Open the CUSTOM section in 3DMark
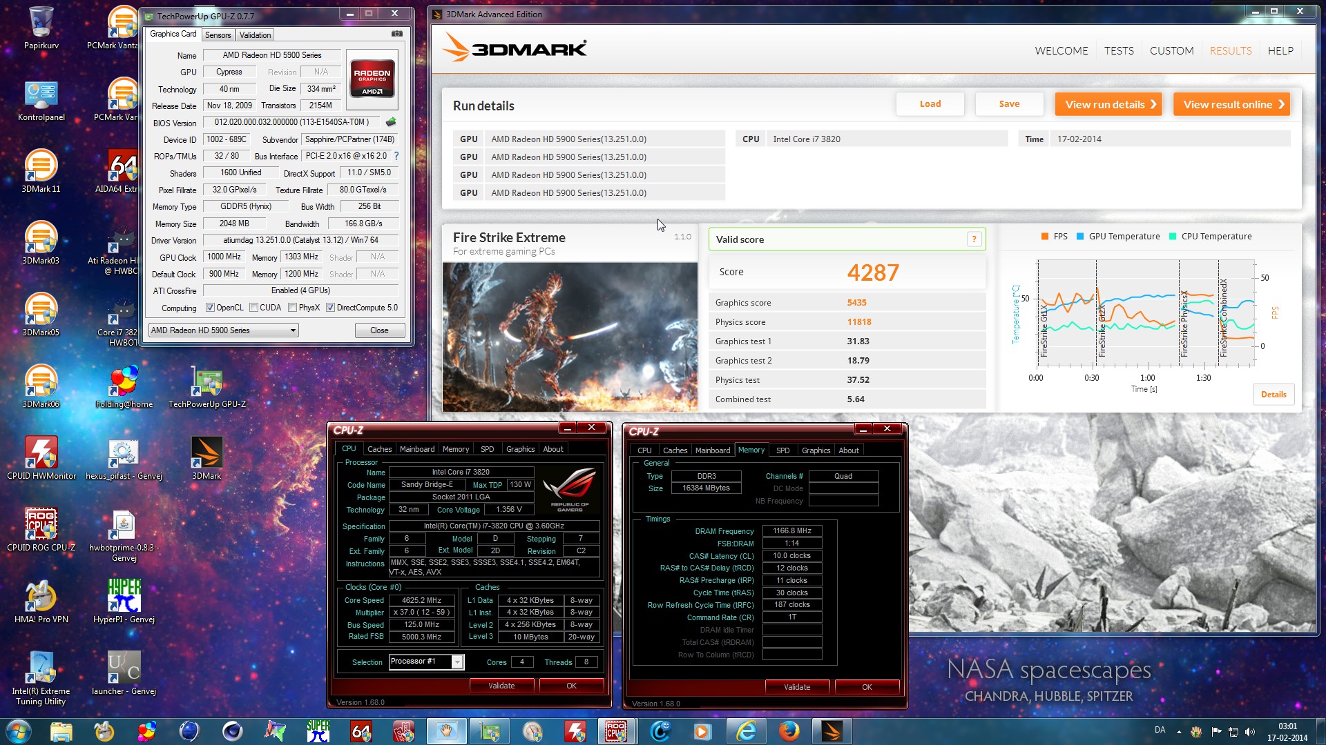The width and height of the screenshot is (1326, 745). pos(1171,51)
